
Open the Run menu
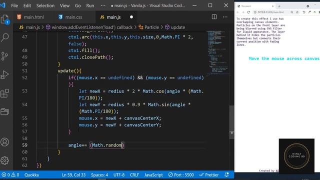click(x=90, y=5)
